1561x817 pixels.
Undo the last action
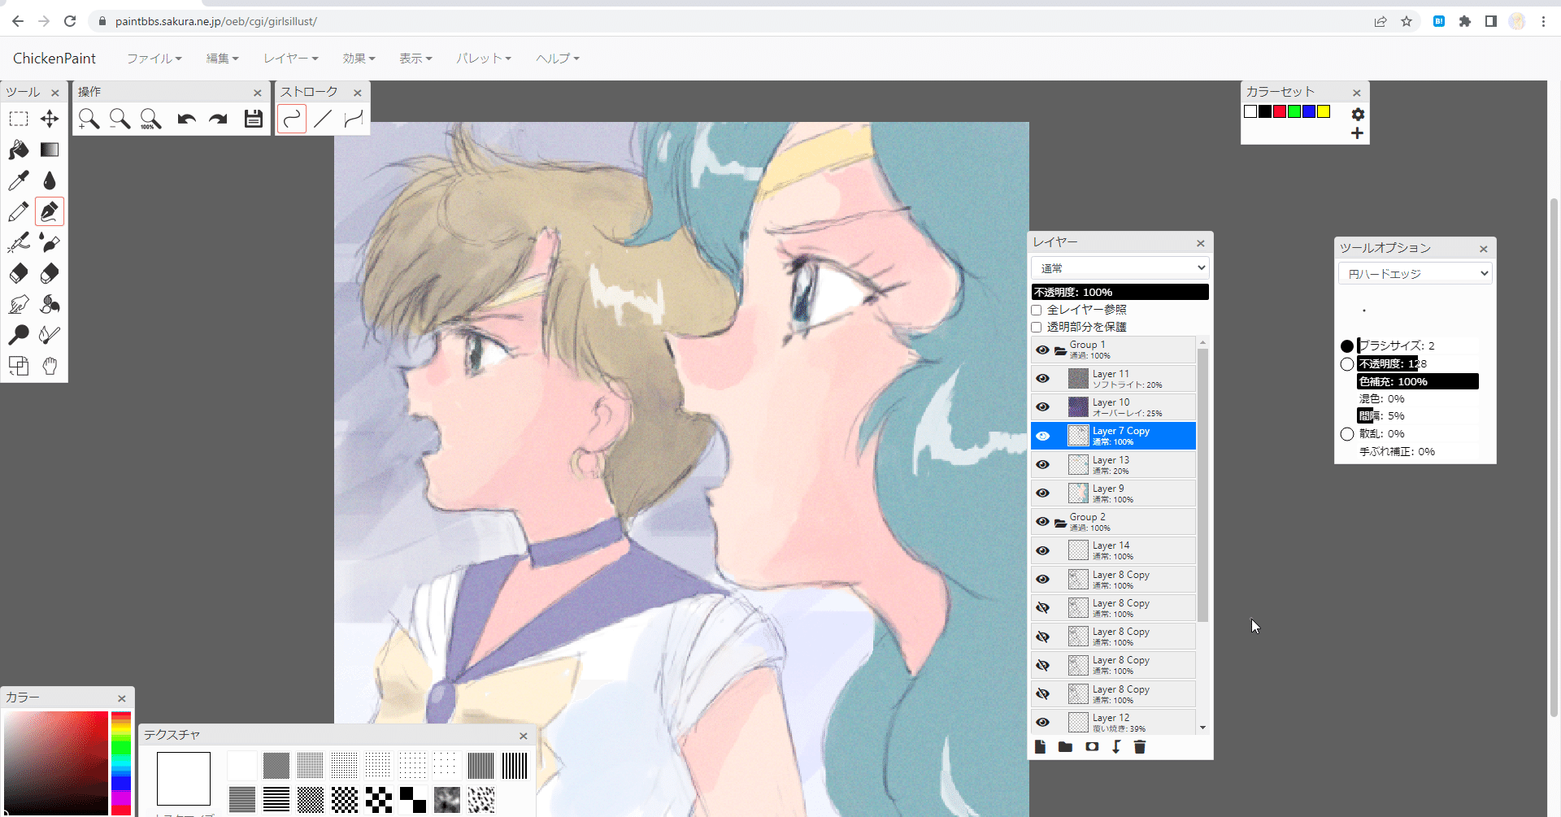click(x=186, y=120)
